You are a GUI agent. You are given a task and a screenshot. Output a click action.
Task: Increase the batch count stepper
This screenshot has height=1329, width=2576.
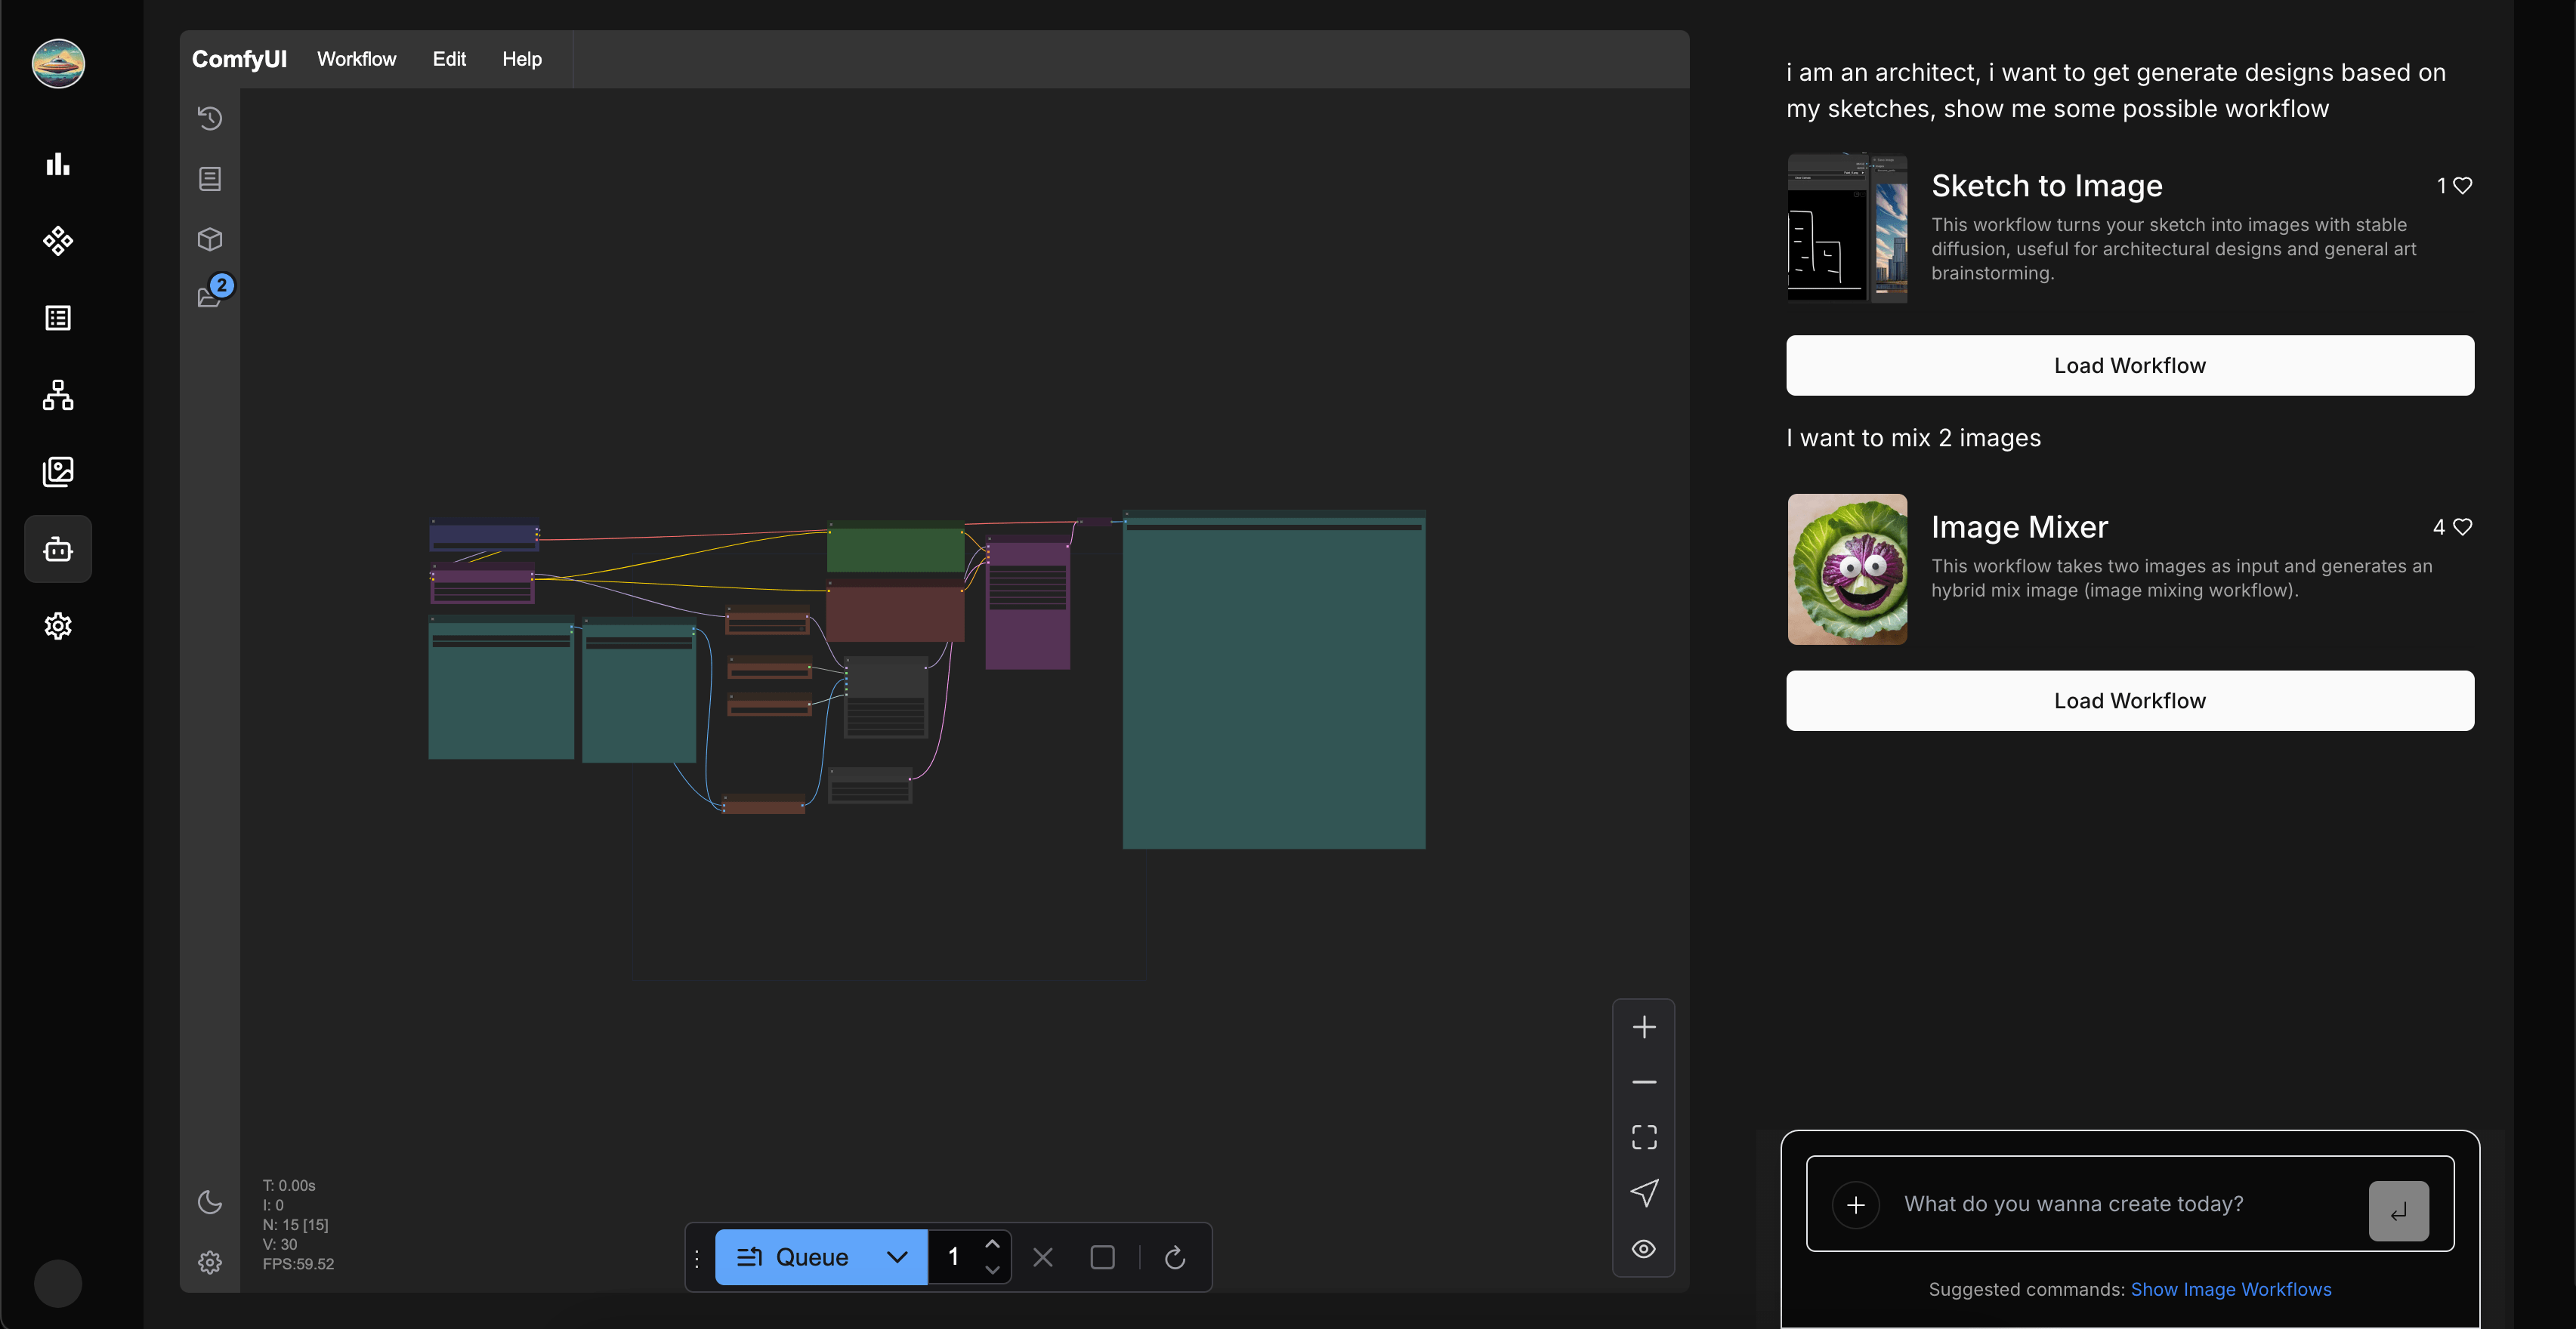(992, 1244)
